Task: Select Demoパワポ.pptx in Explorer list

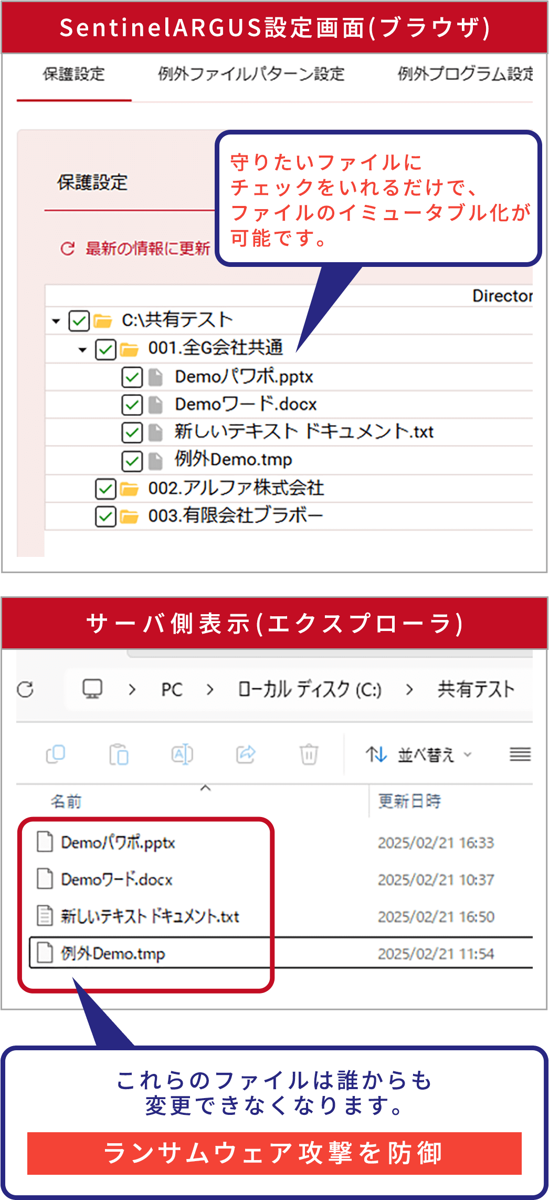Action: [x=118, y=843]
